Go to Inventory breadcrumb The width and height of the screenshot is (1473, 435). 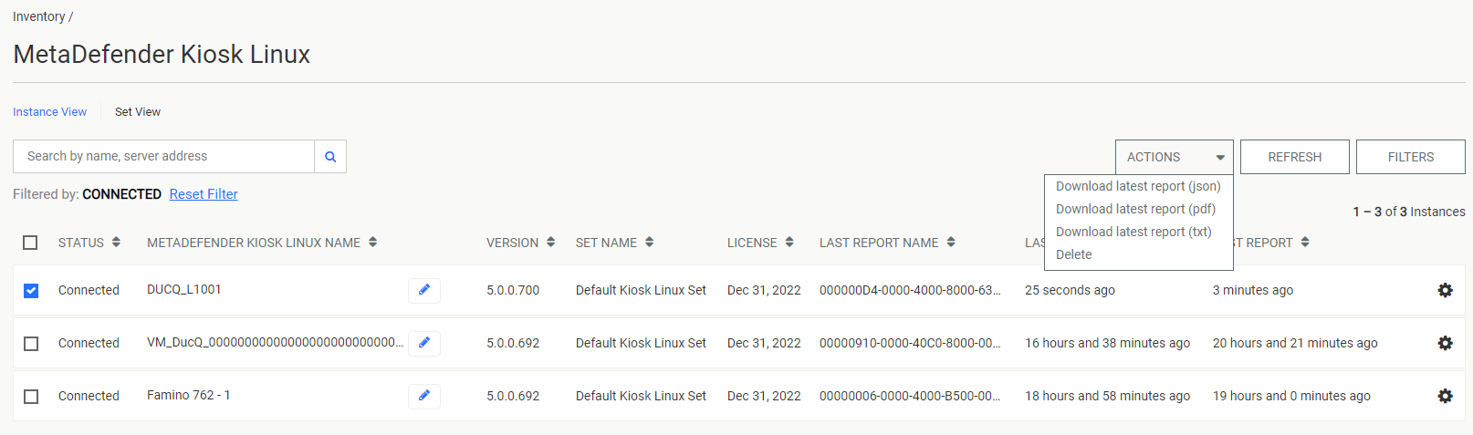point(38,16)
